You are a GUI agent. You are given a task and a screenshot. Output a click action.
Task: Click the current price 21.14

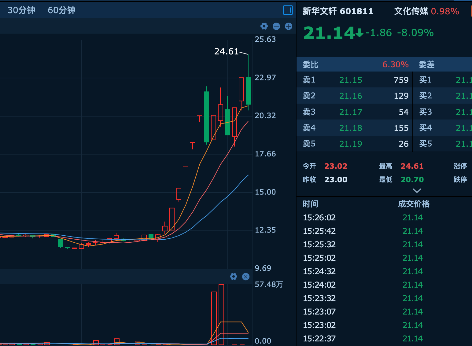point(329,33)
